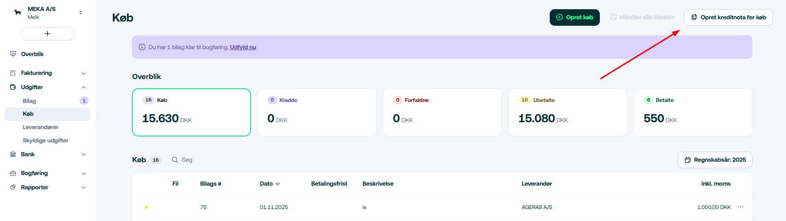
Task: Click Opret kreditnota for køb button
Action: coord(728,17)
